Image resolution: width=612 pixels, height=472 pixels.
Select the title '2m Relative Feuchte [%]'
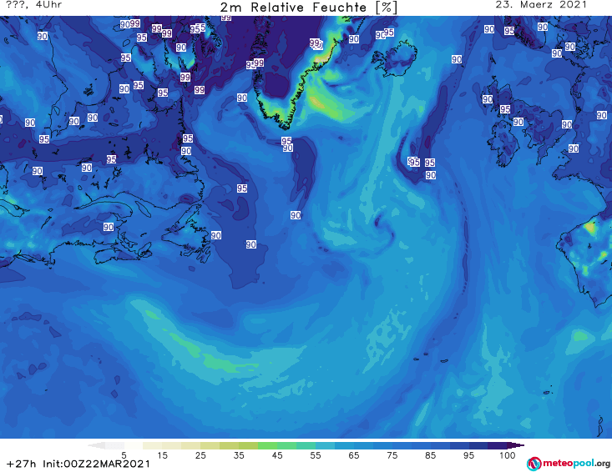coord(308,8)
